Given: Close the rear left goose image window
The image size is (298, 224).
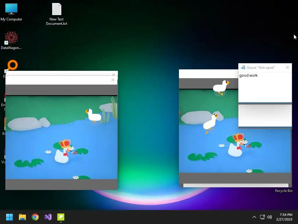Looking at the screenshot, I should click(113, 75).
